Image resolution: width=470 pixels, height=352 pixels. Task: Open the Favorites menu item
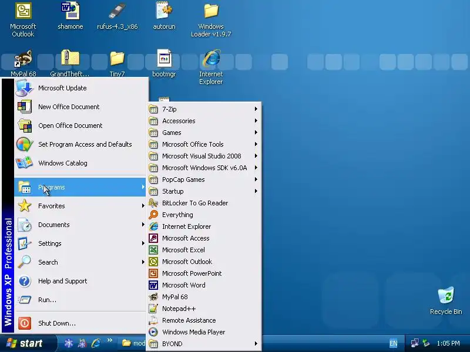[x=80, y=206]
